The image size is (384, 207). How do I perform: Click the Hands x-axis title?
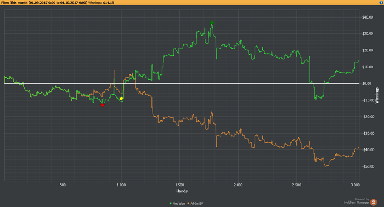click(x=182, y=191)
